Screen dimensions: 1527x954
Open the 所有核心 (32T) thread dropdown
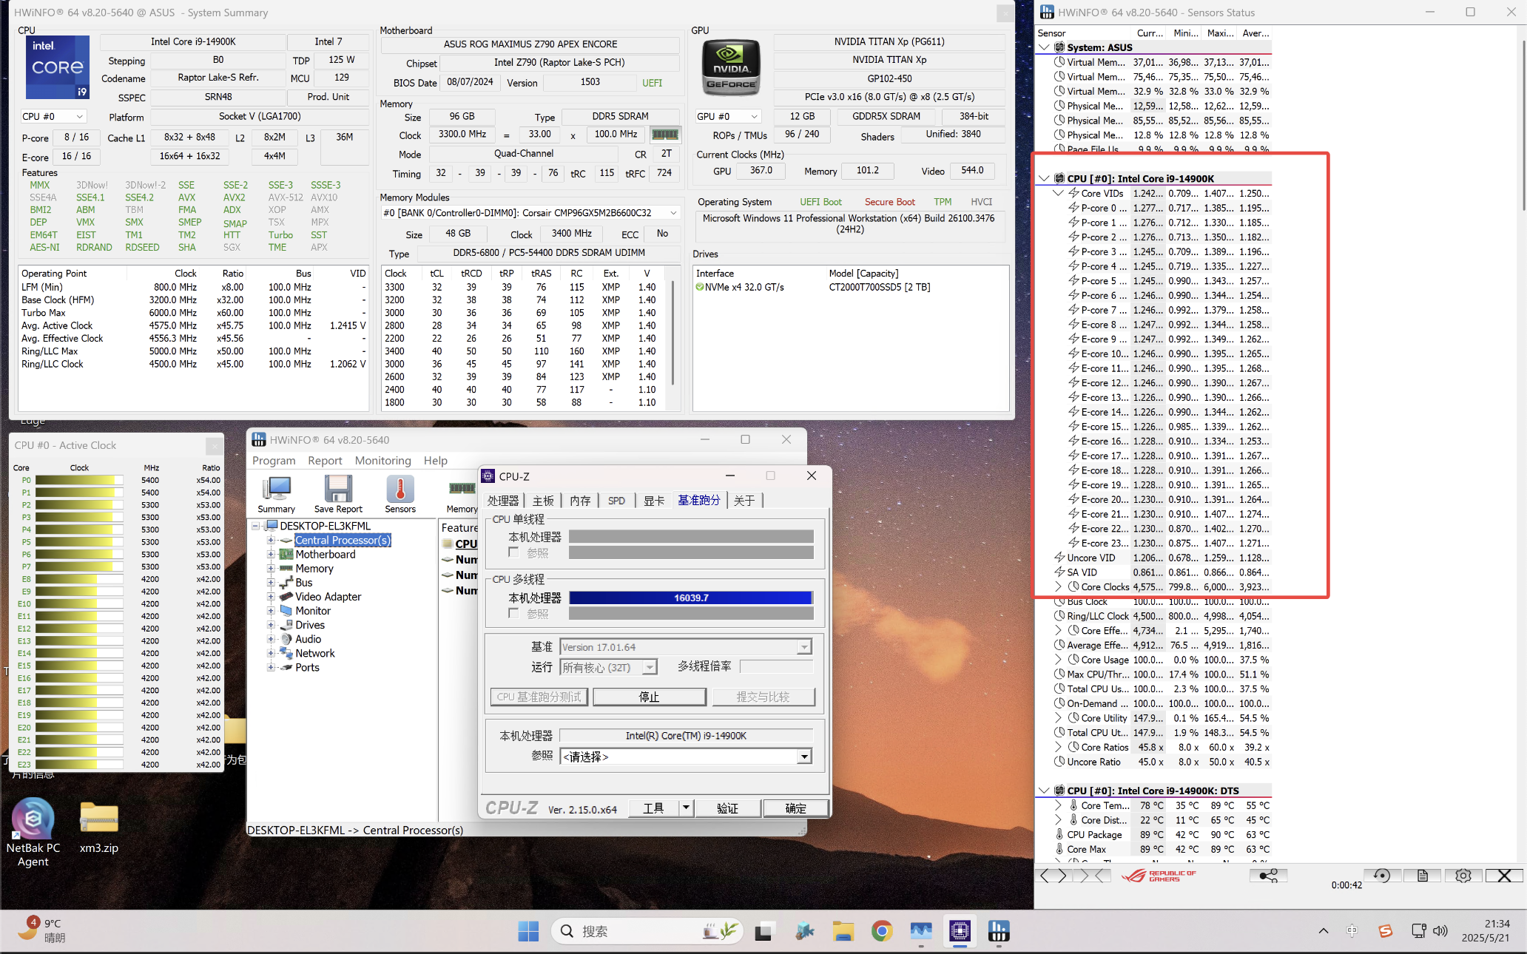click(x=608, y=667)
